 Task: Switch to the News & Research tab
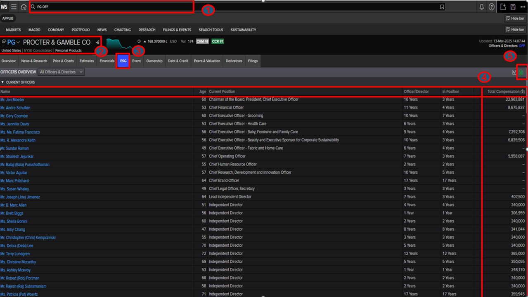point(34,61)
